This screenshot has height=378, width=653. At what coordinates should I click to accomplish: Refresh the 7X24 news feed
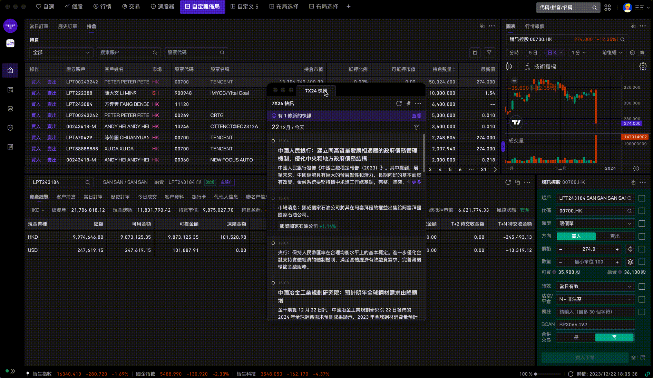tap(399, 103)
